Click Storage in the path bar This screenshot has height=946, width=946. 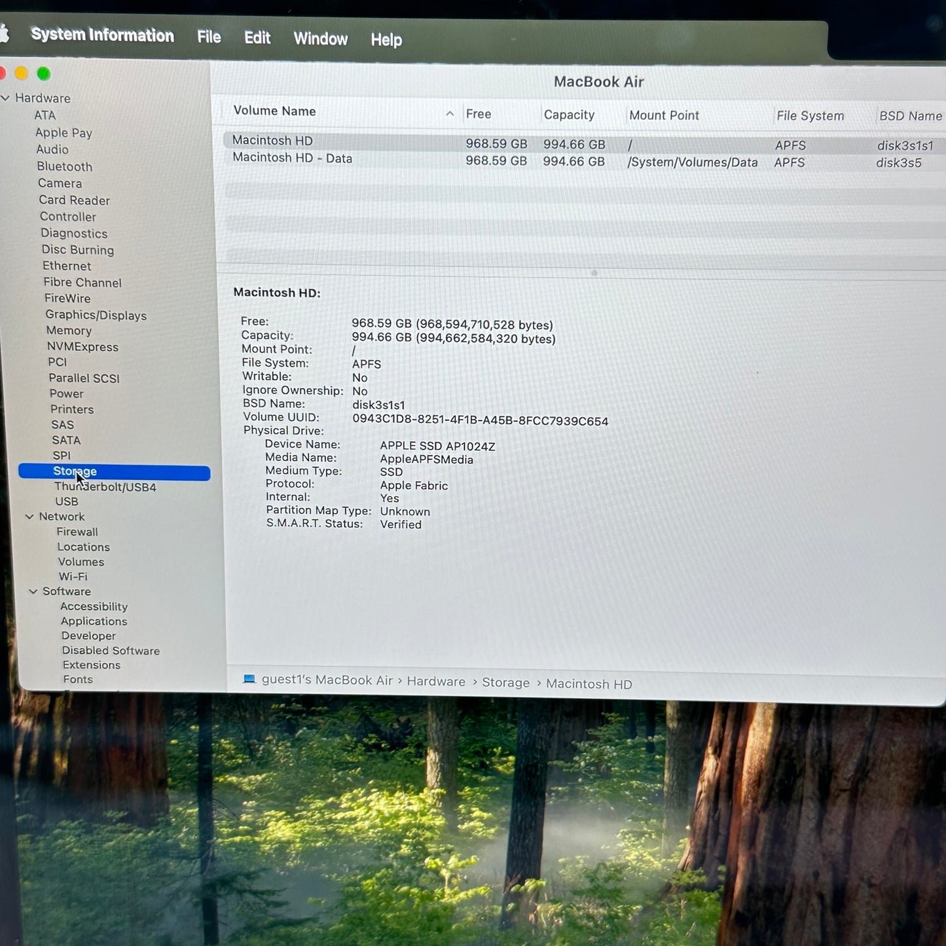click(506, 682)
